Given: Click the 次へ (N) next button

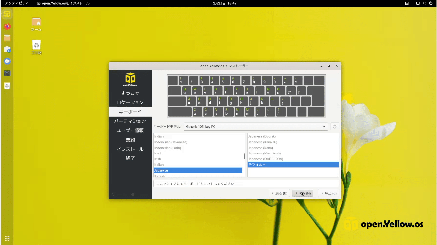Looking at the screenshot, I should 302,193.
